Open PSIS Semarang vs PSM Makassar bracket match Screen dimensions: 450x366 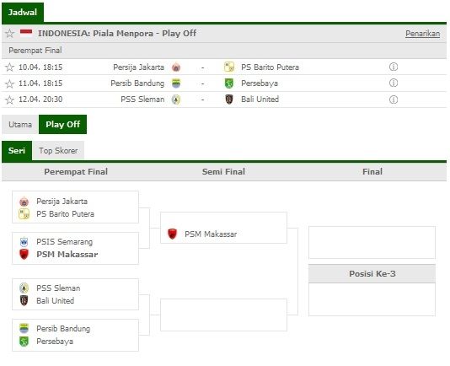point(76,248)
